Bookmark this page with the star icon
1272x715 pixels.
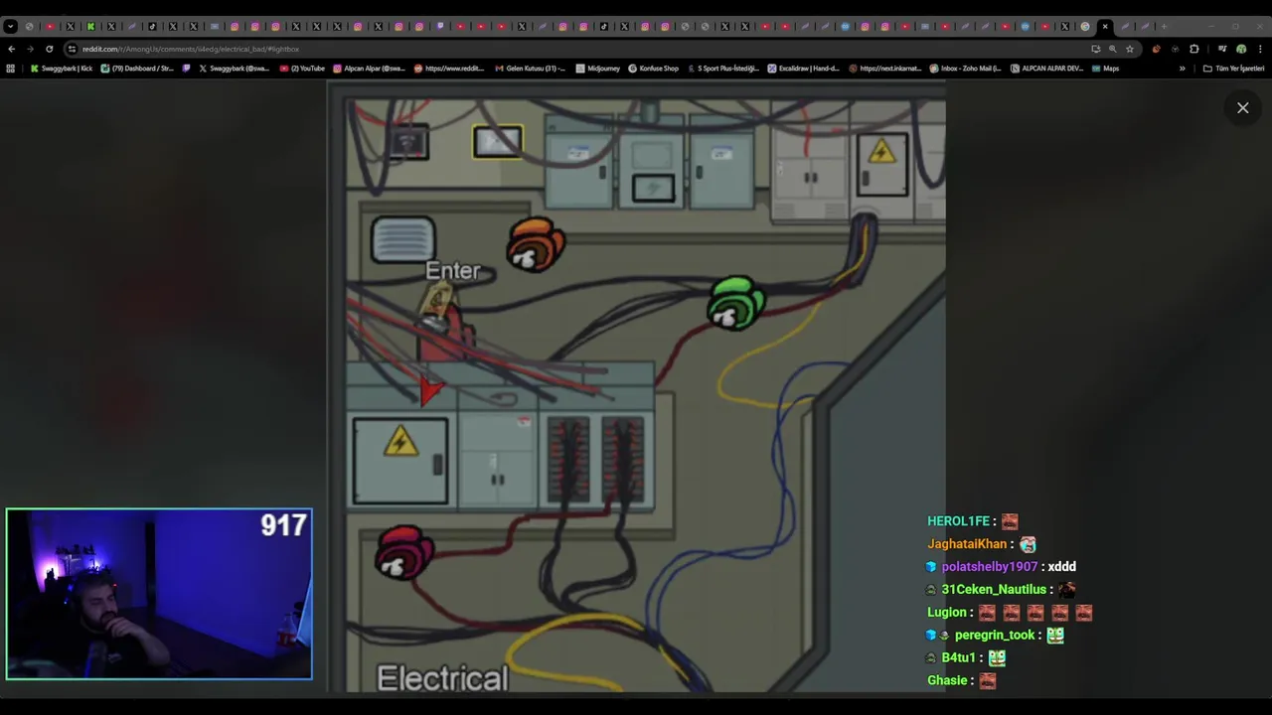1129,49
